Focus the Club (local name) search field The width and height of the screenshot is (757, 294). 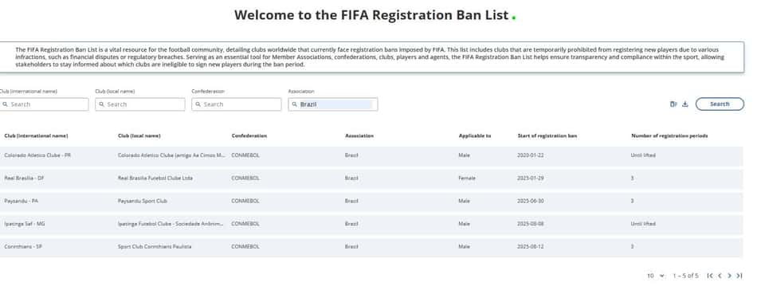click(x=140, y=104)
